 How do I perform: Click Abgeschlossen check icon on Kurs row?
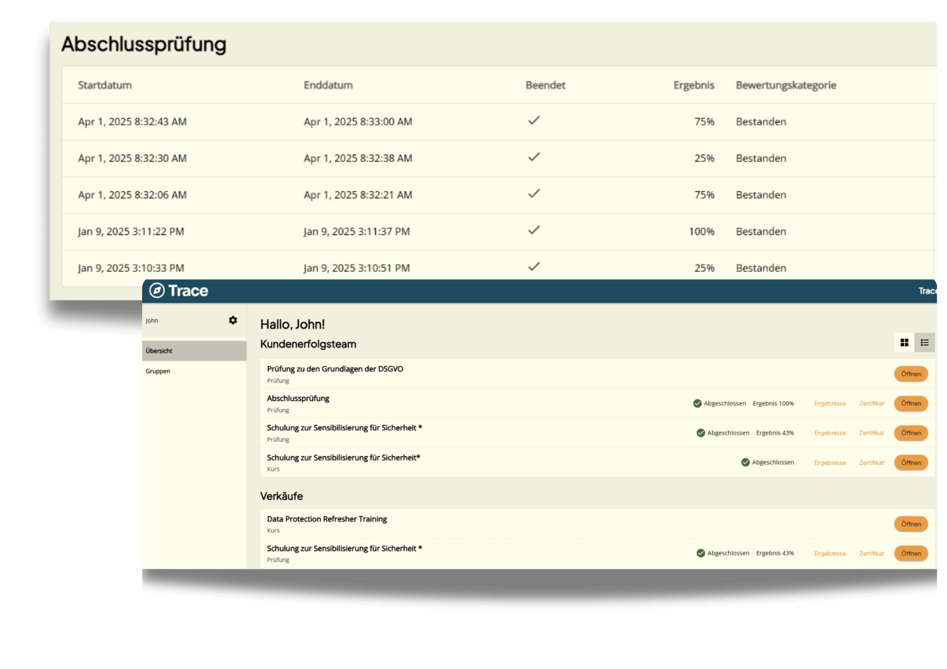point(745,462)
